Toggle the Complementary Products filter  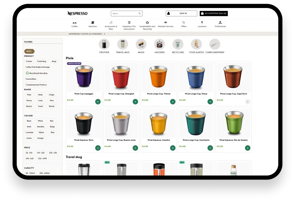36,85
